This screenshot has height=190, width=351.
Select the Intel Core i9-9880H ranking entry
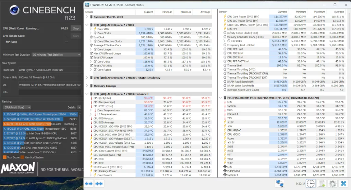[x=40, y=133]
